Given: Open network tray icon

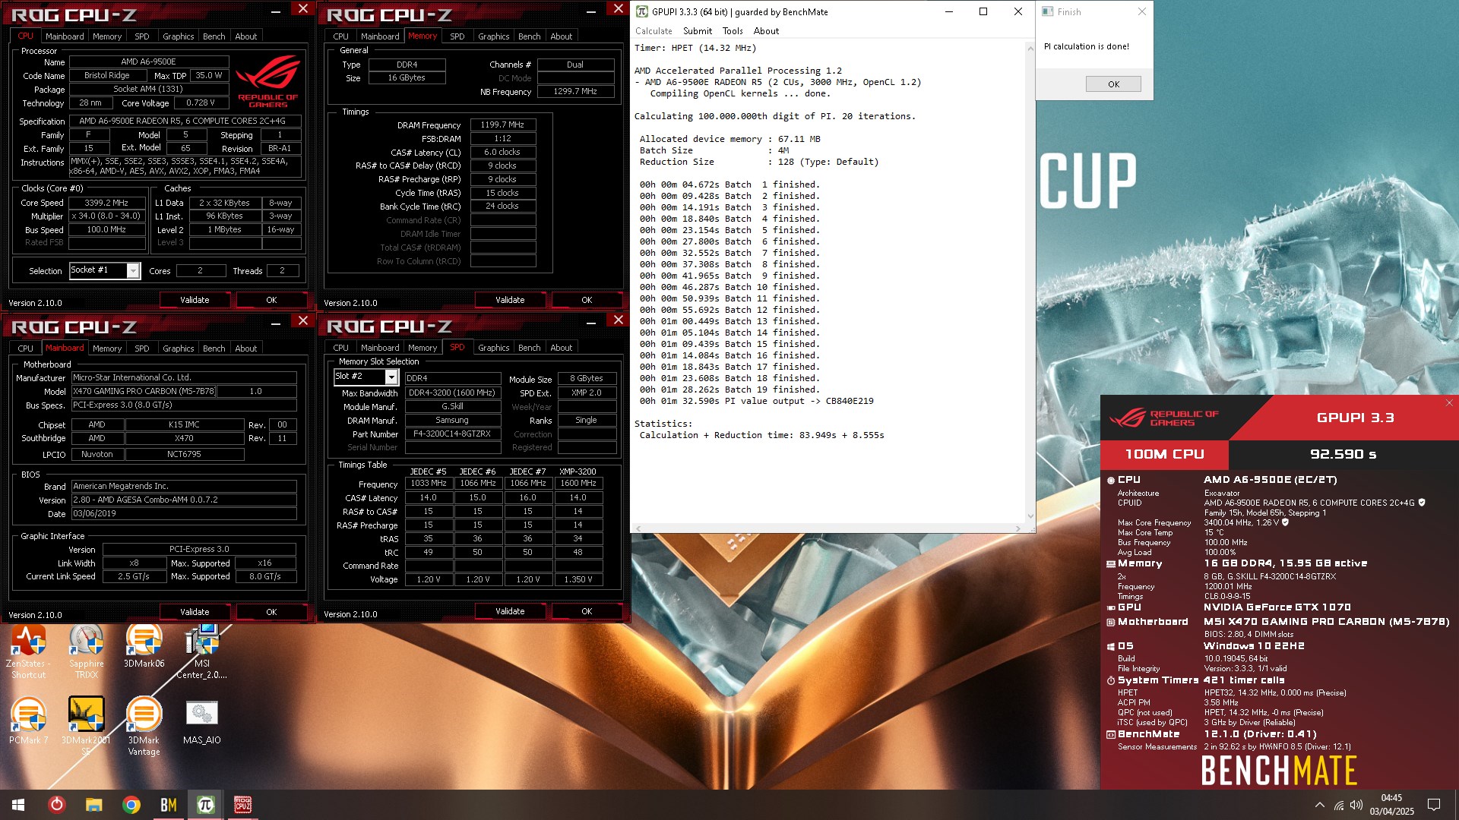Looking at the screenshot, I should 1339,805.
